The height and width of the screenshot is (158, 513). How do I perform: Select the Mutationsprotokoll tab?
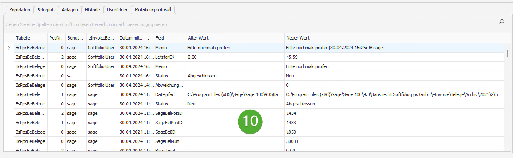pyautogui.click(x=153, y=9)
